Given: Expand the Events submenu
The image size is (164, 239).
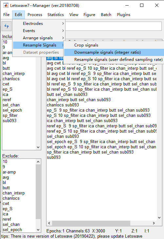Looking at the screenshot, I should click(39, 31).
